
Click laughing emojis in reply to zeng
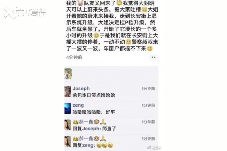click(105, 145)
